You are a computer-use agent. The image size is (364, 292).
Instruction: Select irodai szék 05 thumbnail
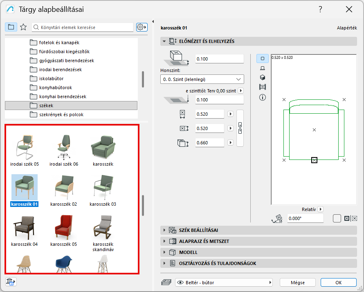tap(25, 147)
